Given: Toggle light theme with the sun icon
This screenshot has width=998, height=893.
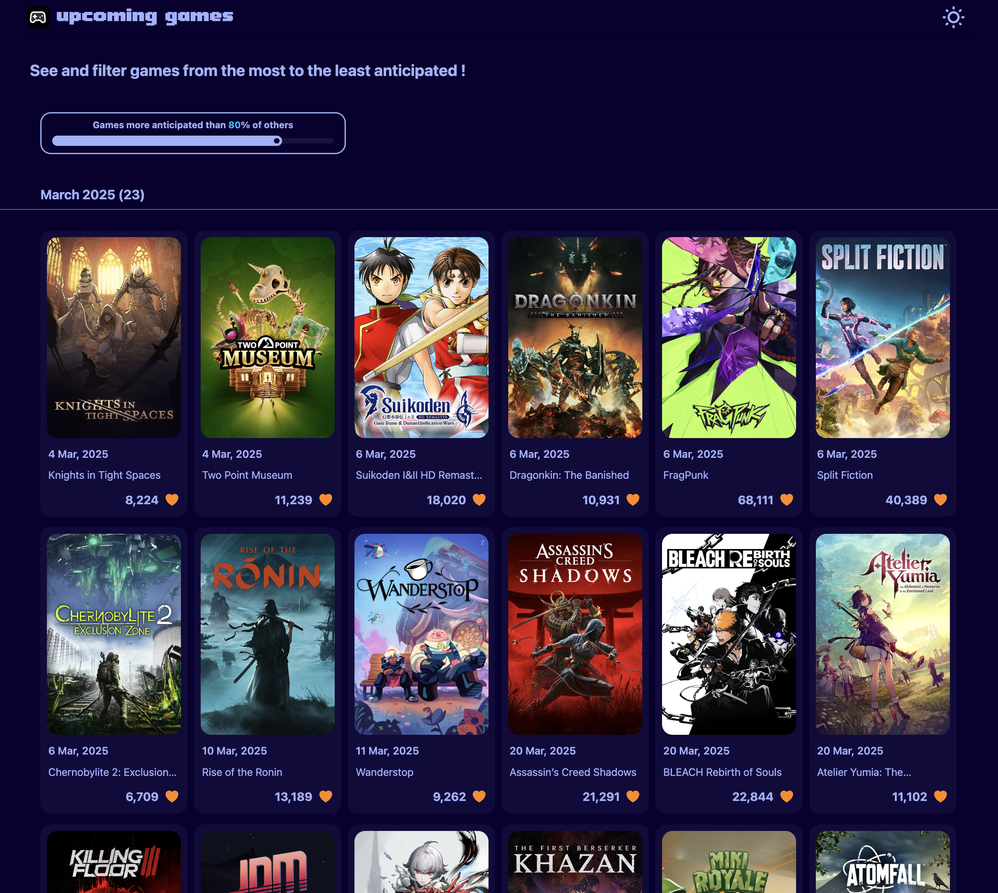Looking at the screenshot, I should point(953,18).
